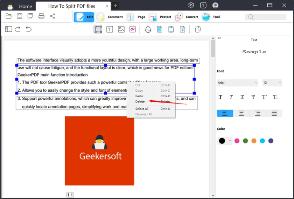
Task: Print the document with the printer icon
Action: [x=41, y=16]
